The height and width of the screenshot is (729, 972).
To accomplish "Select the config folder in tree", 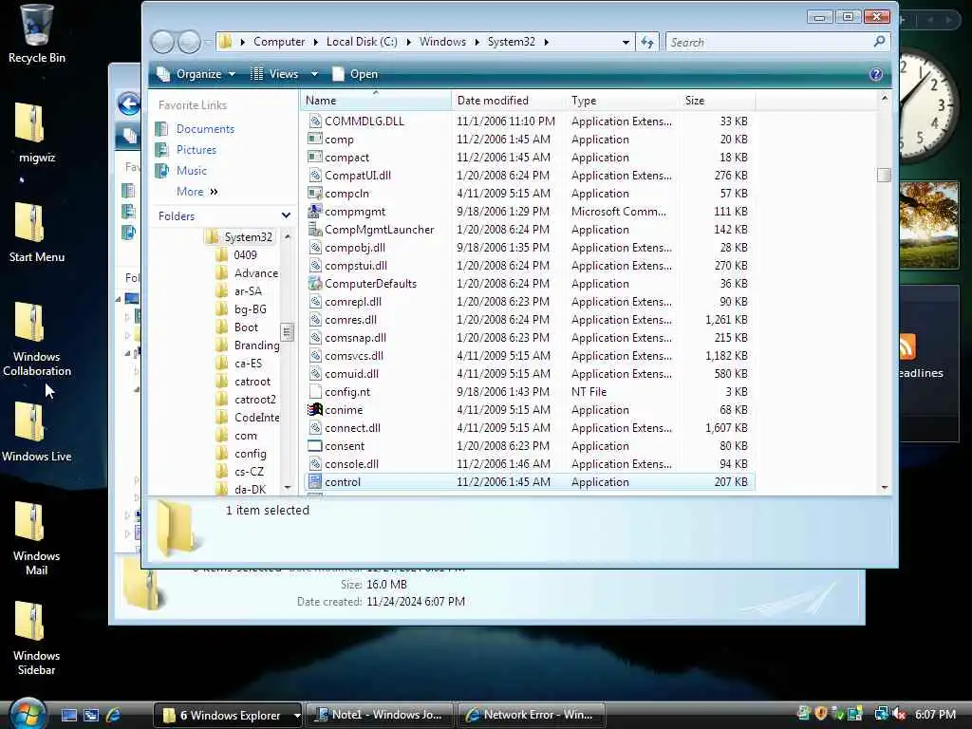I will coord(250,453).
